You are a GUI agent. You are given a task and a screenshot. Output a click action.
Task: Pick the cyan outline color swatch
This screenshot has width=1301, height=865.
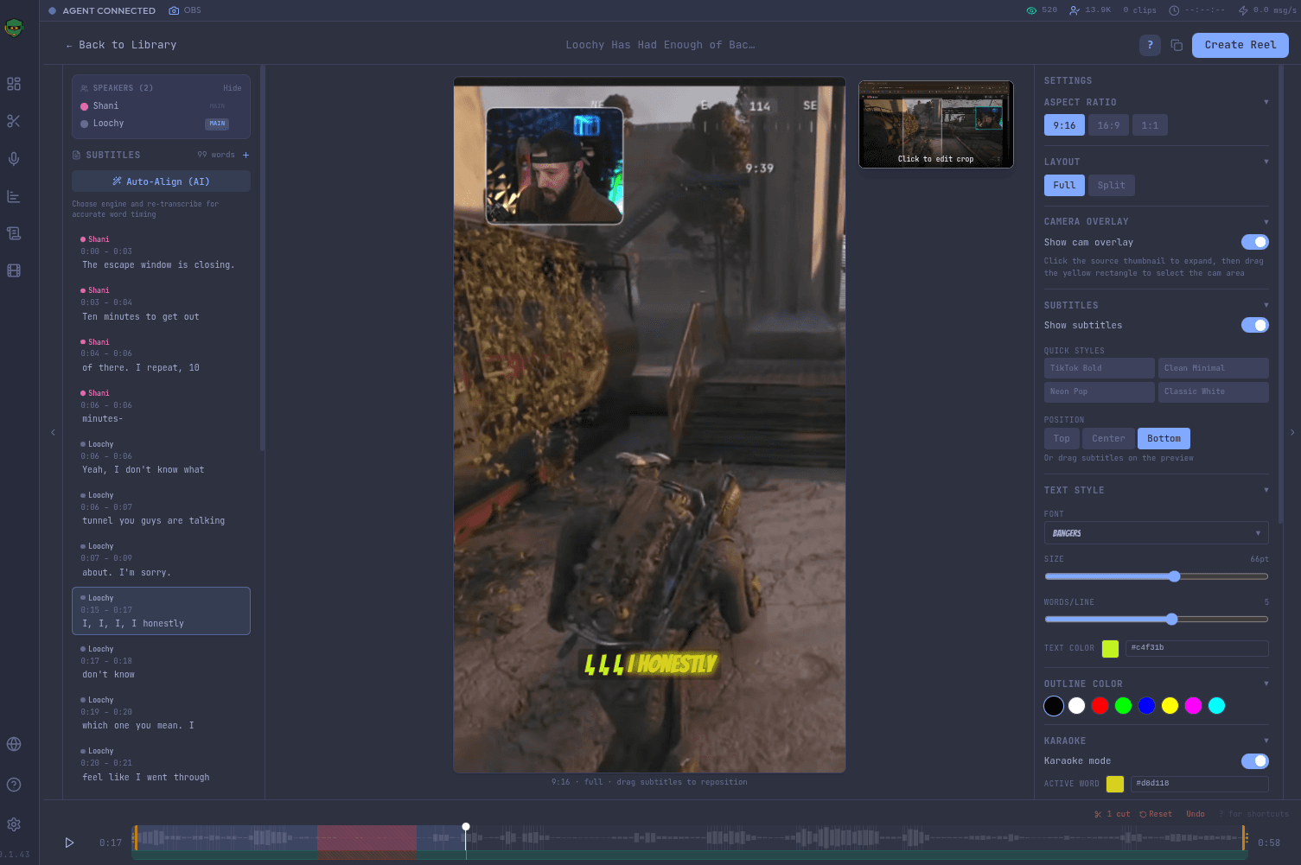(1216, 706)
